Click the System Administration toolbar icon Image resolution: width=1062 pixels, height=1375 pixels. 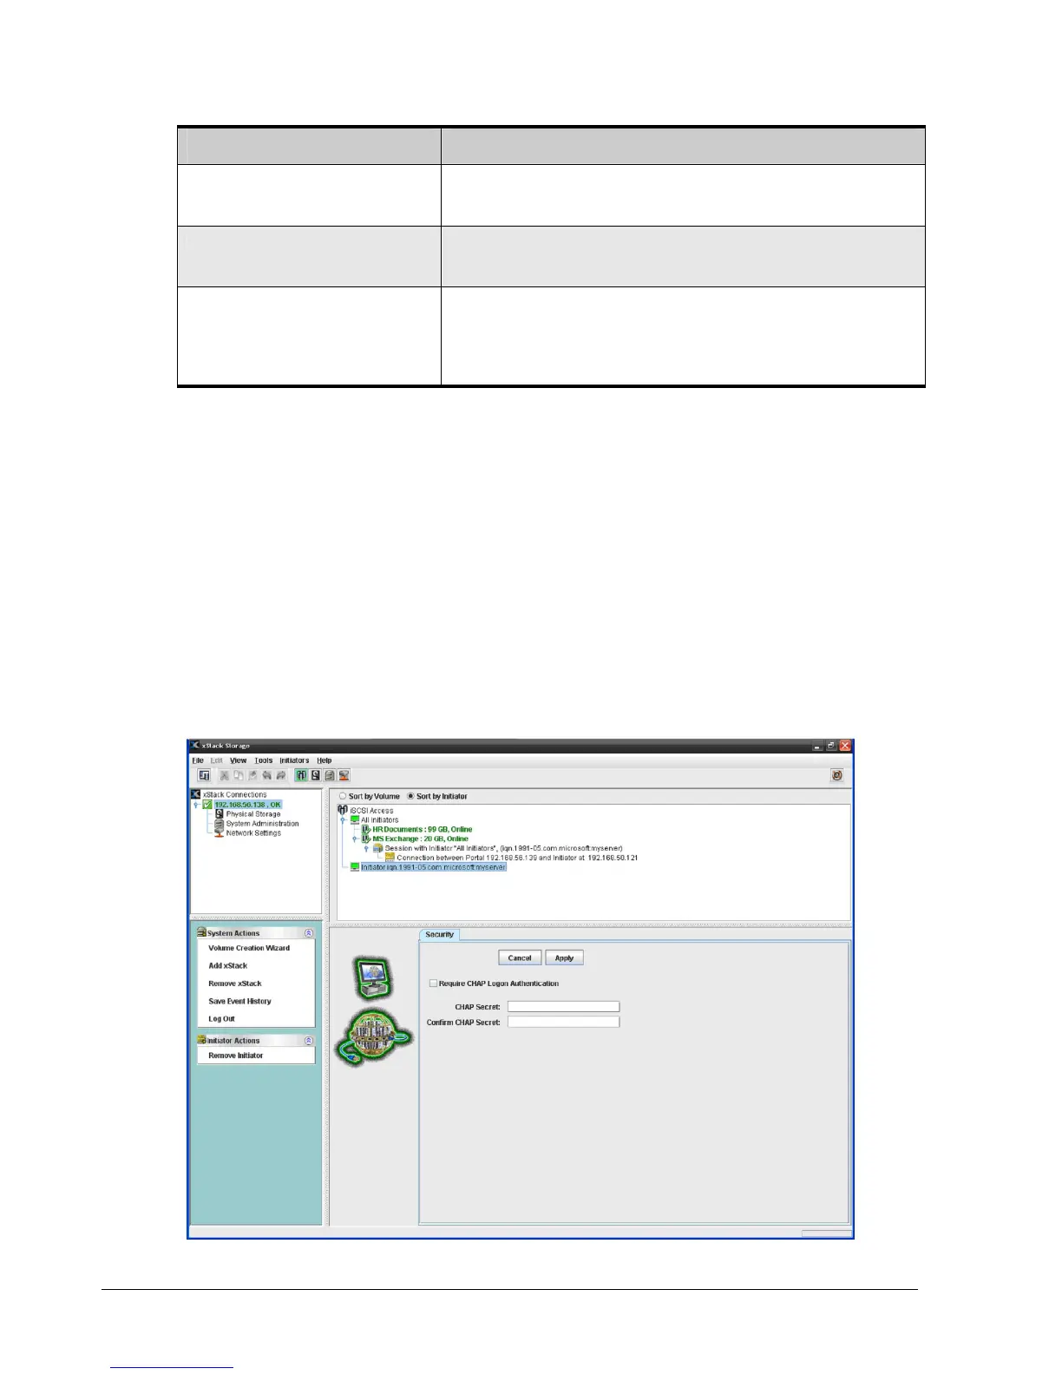click(330, 775)
